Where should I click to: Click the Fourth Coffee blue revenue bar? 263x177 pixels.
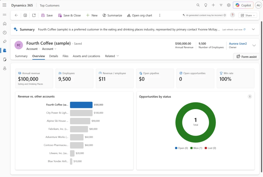click(x=81, y=105)
